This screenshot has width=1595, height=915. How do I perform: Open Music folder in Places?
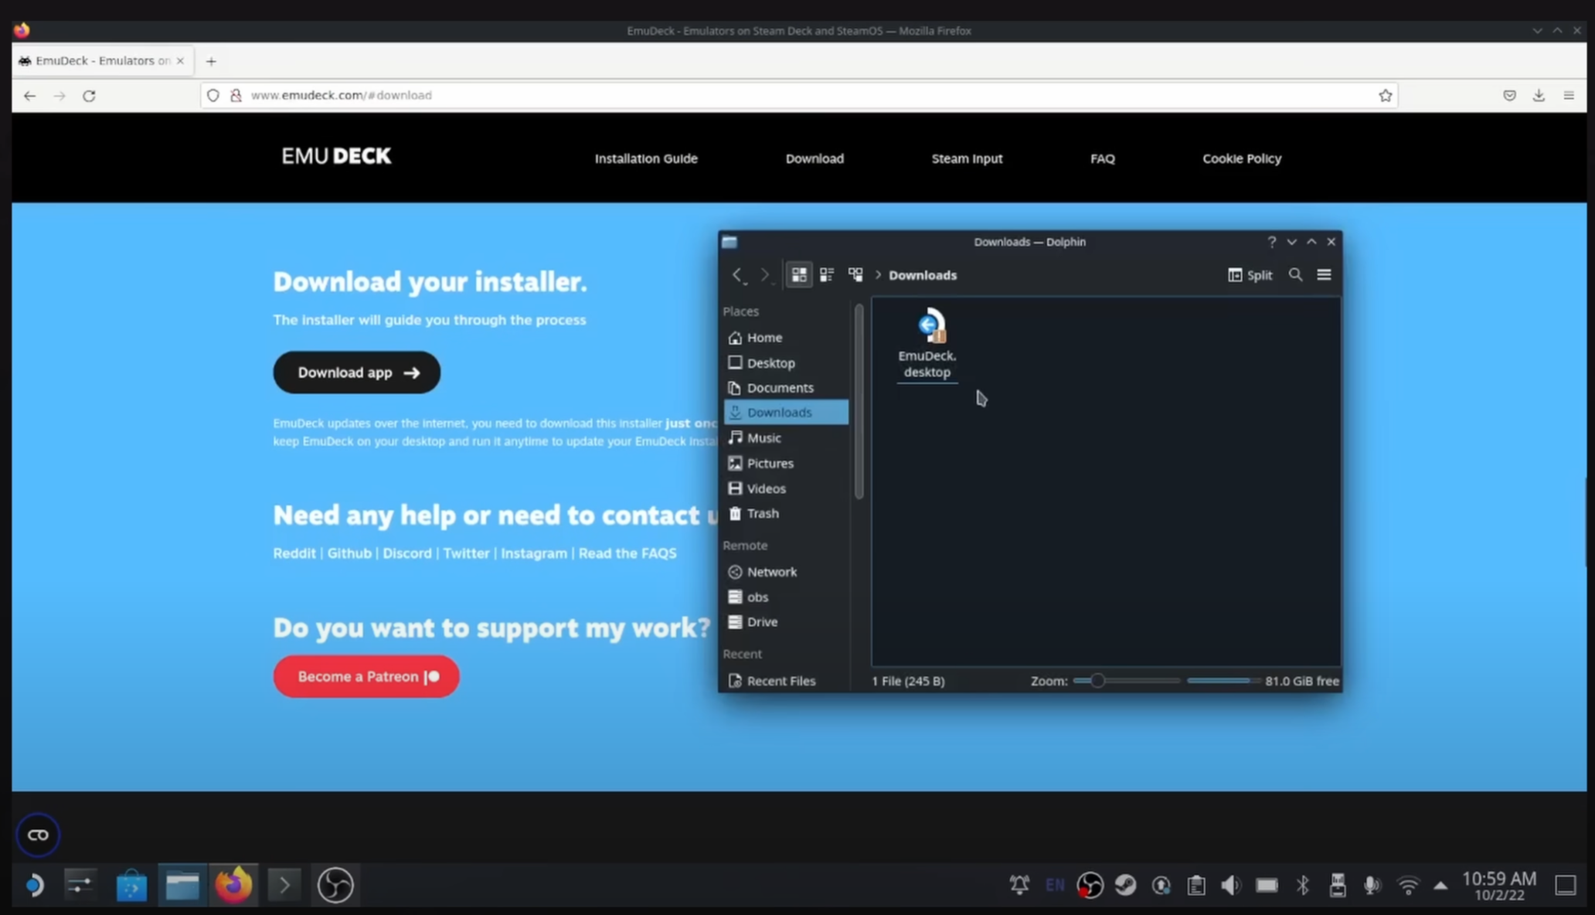[x=785, y=437]
